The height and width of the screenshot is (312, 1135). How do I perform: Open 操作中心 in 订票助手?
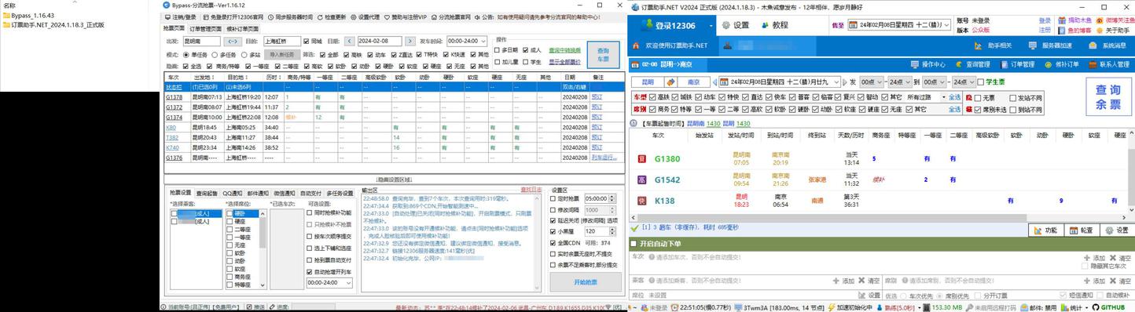click(927, 64)
